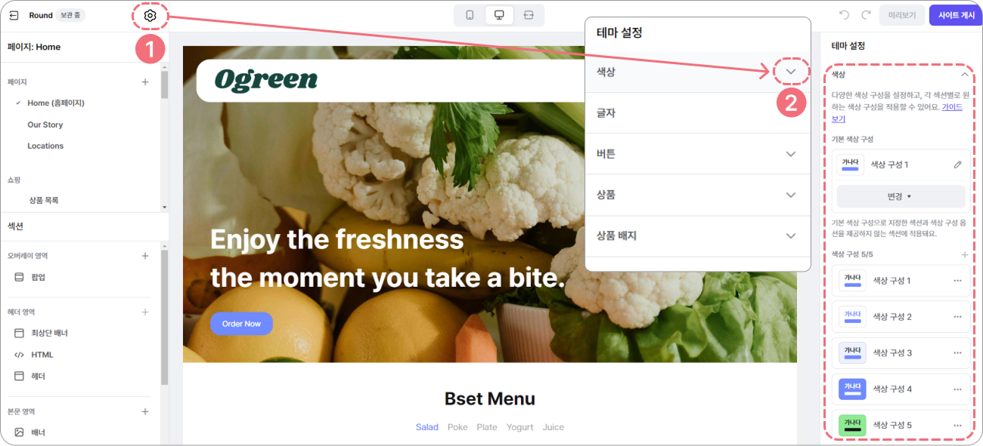Click the redo arrow icon
This screenshot has height=446, width=983.
tap(866, 15)
